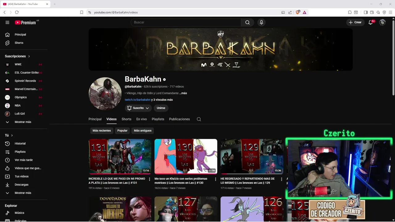395x222 pixels.
Task: Click the Buscar search field
Action: (x=186, y=22)
